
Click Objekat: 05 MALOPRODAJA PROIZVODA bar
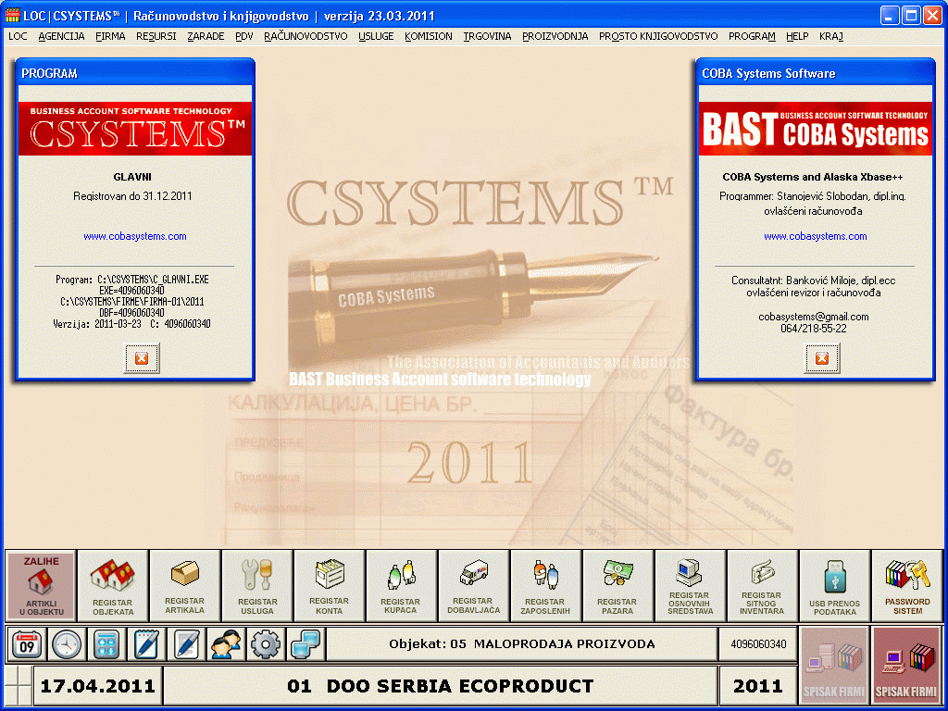[522, 644]
